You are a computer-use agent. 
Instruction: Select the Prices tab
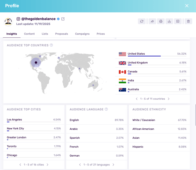(x=101, y=34)
